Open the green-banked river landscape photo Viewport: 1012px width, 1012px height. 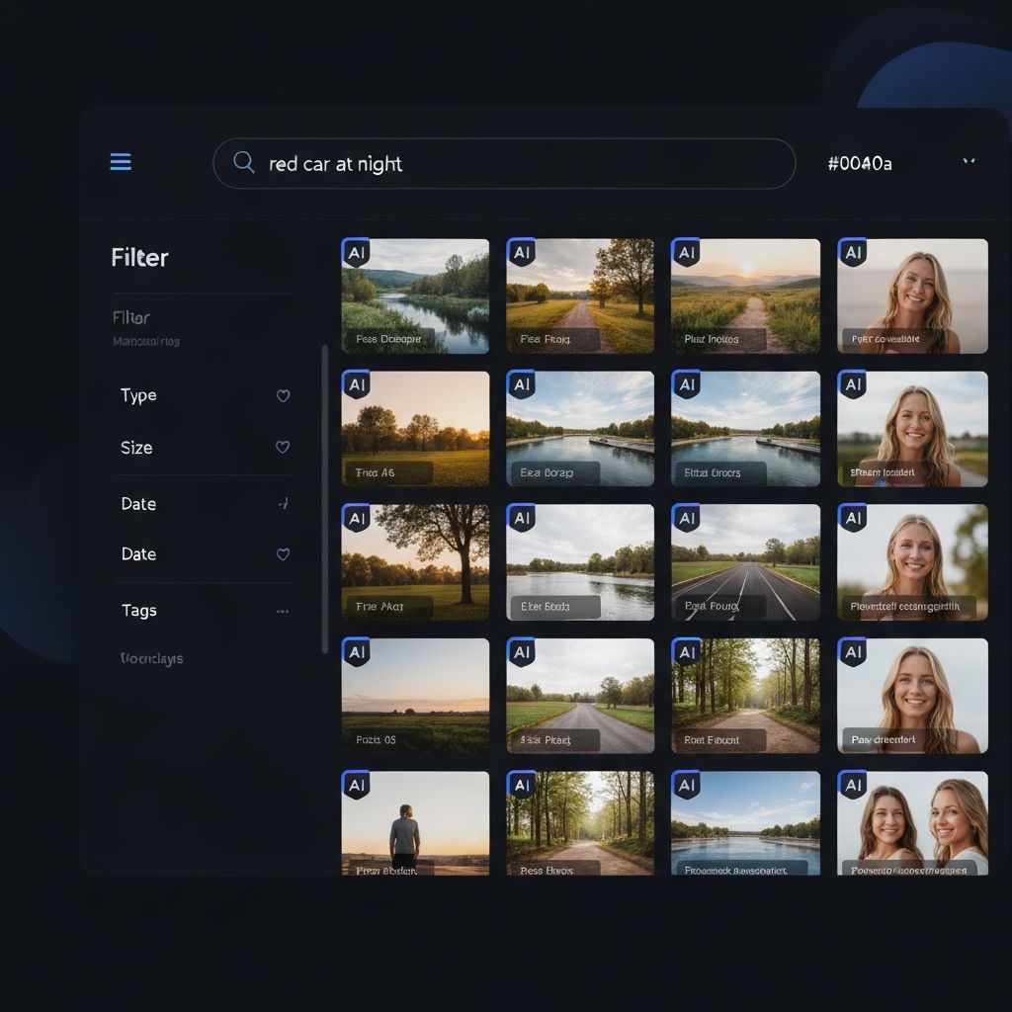pos(415,296)
